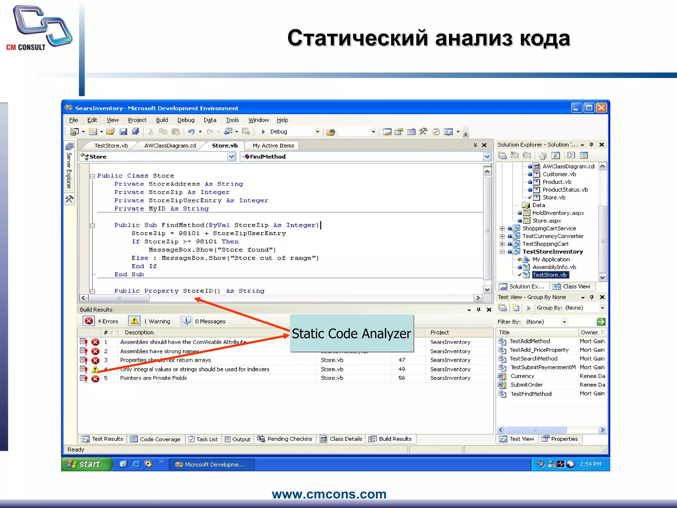
Task: Close the Build Results panel
Action: pyautogui.click(x=489, y=310)
